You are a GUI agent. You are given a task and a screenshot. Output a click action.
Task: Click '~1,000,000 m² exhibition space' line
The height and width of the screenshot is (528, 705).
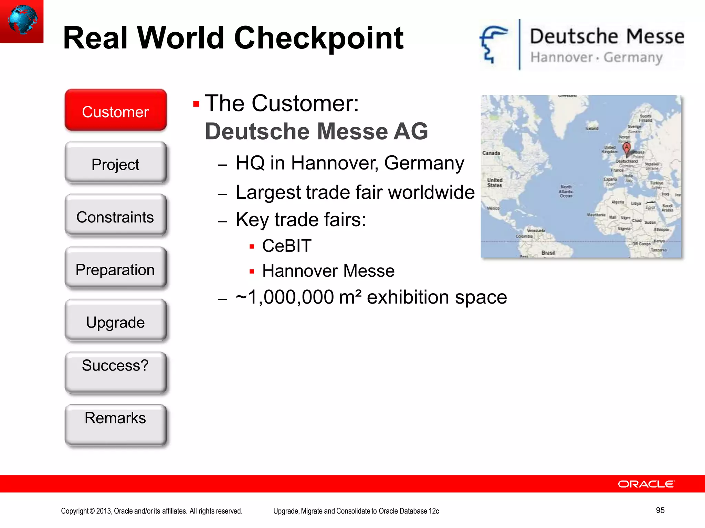(x=371, y=297)
